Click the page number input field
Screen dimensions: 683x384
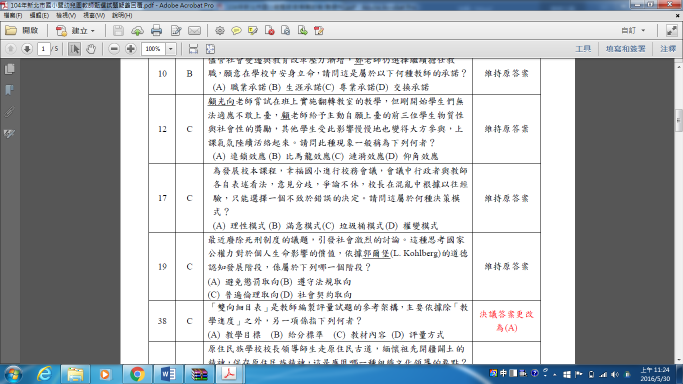click(43, 48)
